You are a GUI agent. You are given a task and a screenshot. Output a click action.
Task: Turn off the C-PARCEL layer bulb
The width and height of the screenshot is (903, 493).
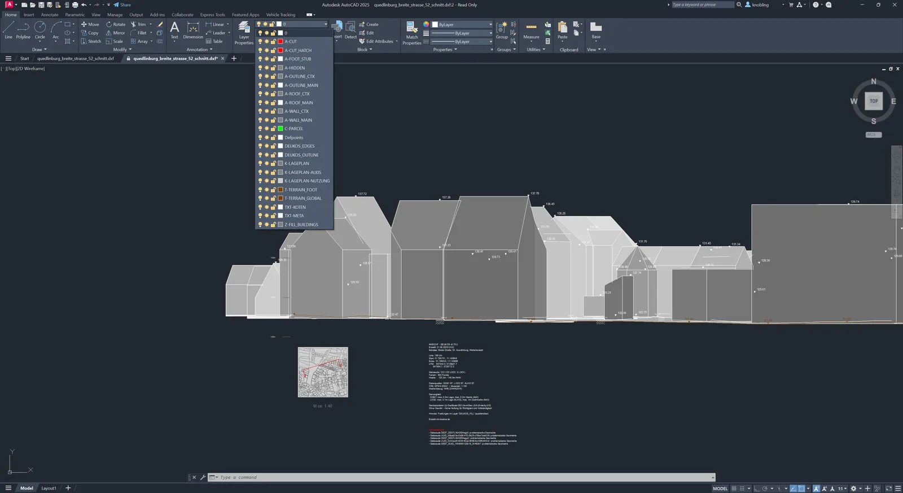260,129
